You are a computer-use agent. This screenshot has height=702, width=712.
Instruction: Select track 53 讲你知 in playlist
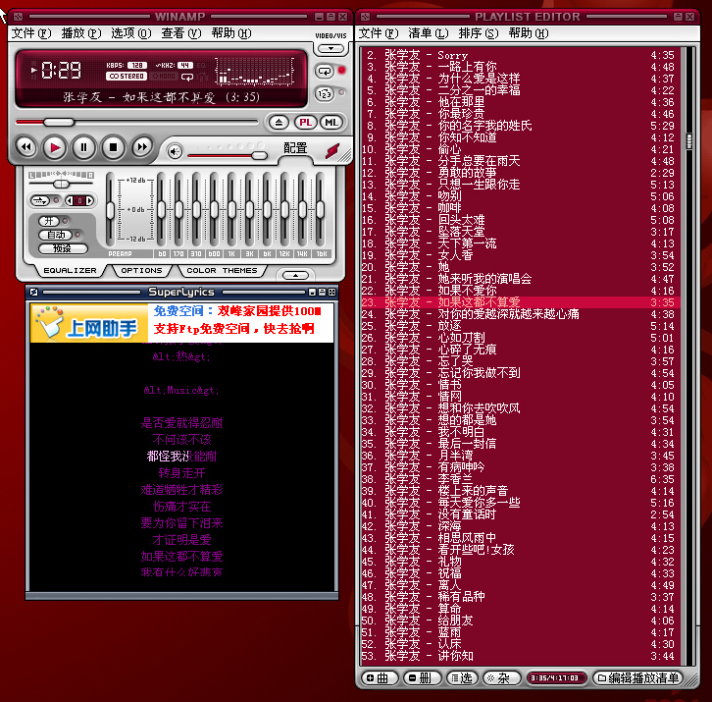[520, 656]
